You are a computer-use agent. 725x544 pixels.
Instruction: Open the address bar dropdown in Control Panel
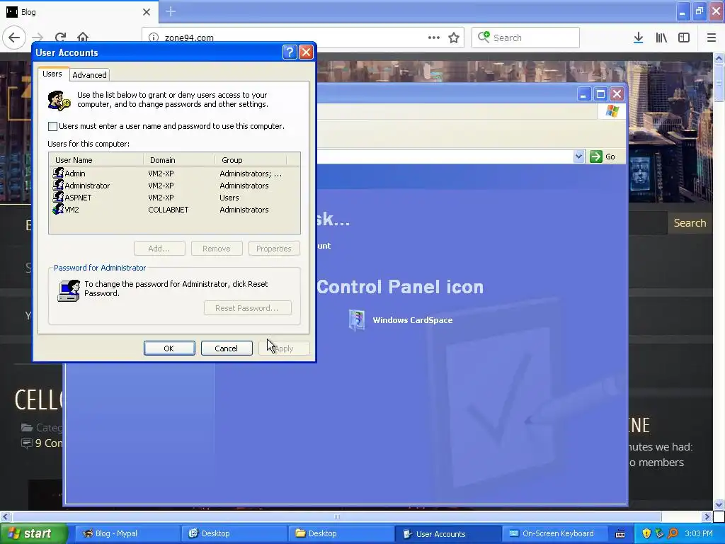tap(578, 157)
